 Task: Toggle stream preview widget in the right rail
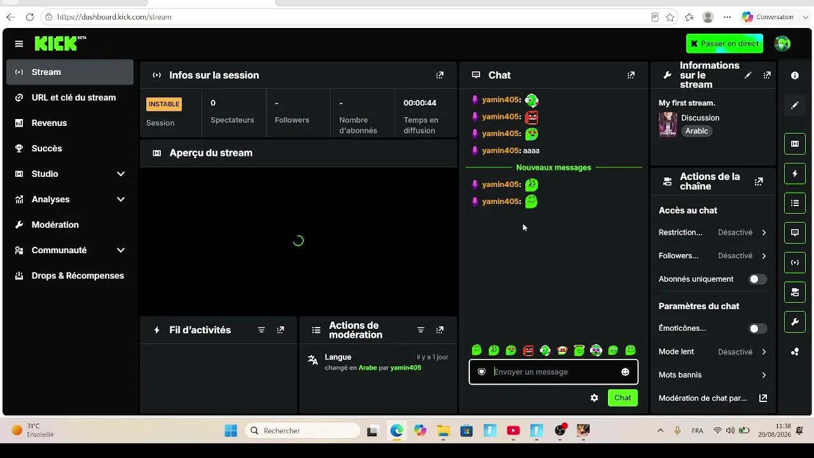(795, 144)
